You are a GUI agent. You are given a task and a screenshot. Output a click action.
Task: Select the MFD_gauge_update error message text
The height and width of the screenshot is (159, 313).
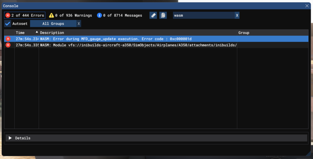pos(115,39)
